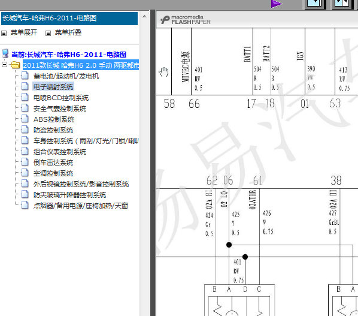The width and height of the screenshot is (358, 316).
Task: Click wire number 413 in the diagram
Action: click(x=344, y=70)
